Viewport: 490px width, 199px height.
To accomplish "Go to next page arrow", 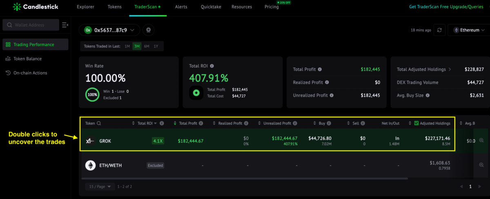I will pyautogui.click(x=479, y=187).
